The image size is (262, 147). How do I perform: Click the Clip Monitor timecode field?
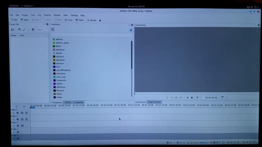pos(210,98)
